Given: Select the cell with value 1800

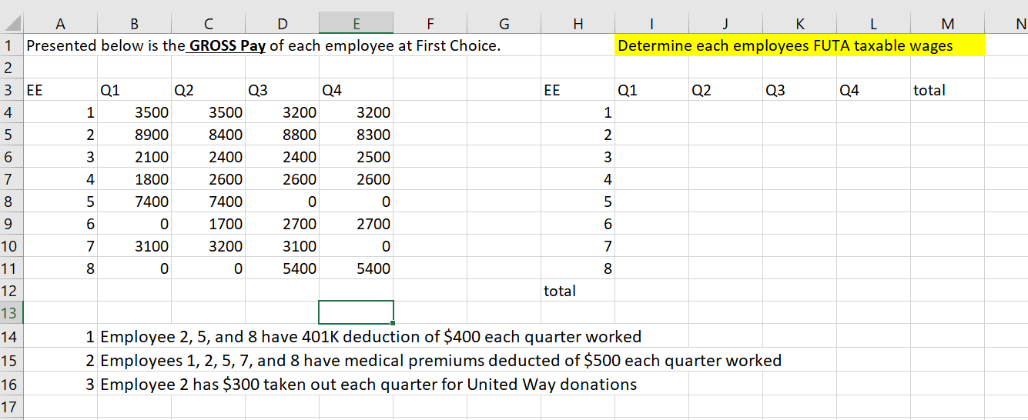Looking at the screenshot, I should click(135, 179).
